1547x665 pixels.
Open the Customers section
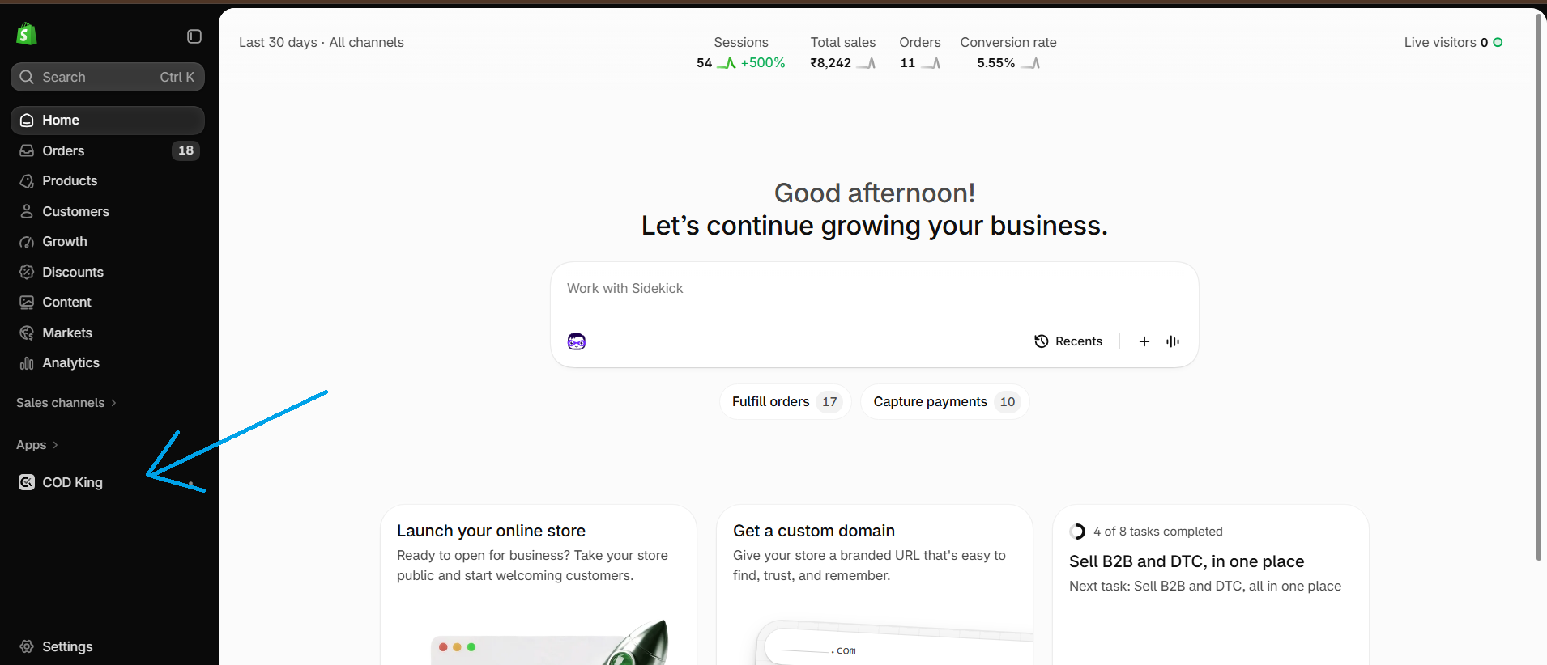click(108, 211)
